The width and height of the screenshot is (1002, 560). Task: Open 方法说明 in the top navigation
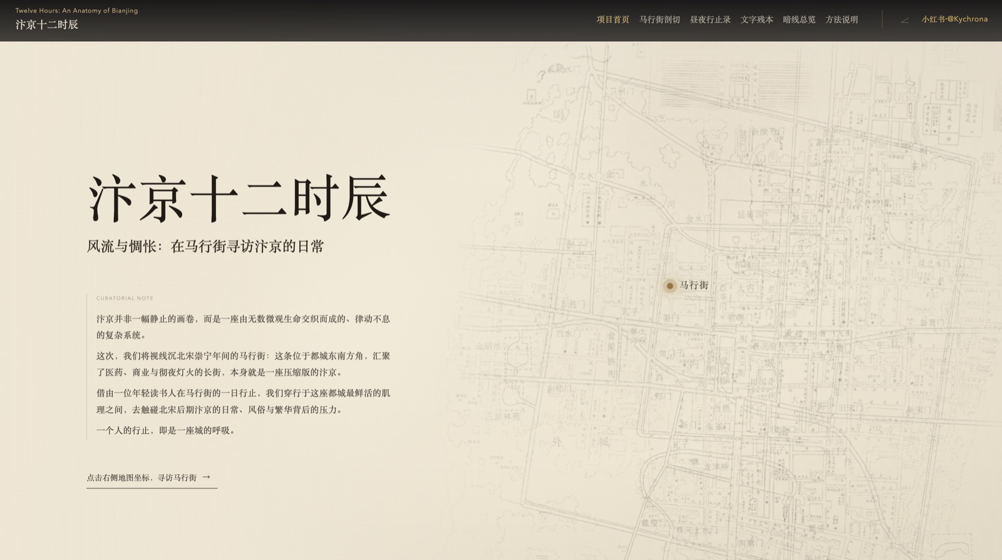tap(842, 19)
